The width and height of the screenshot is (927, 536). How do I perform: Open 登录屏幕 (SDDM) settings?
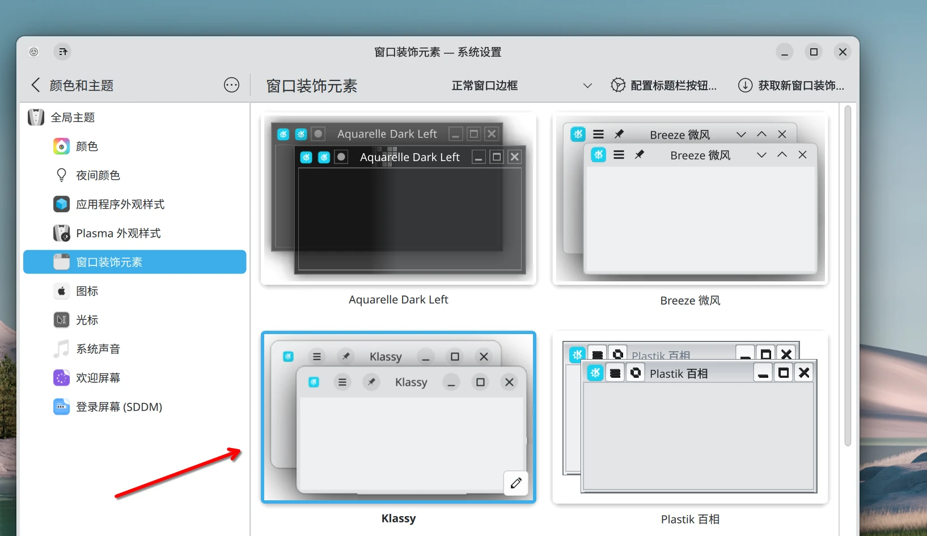(x=119, y=407)
